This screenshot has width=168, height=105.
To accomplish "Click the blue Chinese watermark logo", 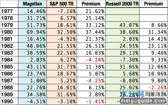I will coord(132,94).
